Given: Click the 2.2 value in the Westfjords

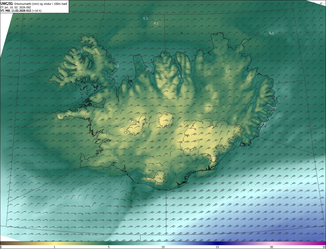Looking at the screenshot, I should click(x=78, y=64).
